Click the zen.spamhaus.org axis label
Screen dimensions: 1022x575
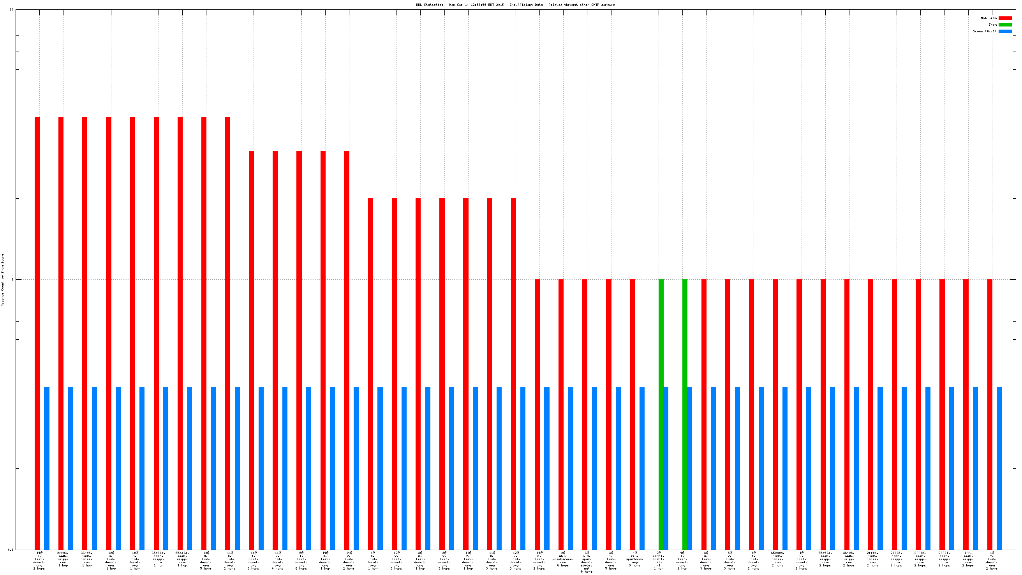point(634,559)
